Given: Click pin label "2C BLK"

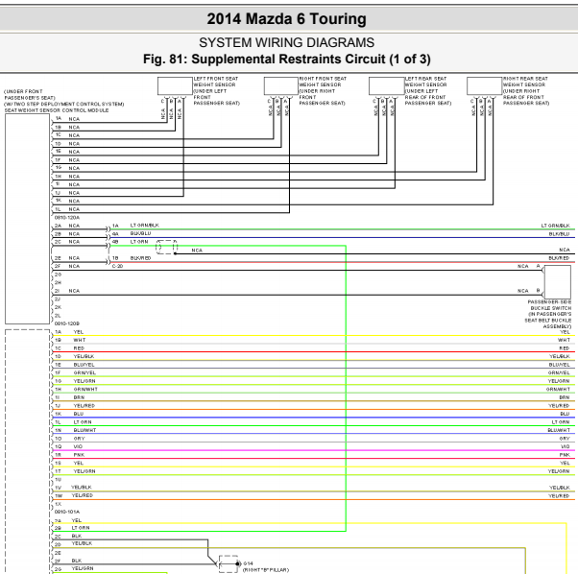Looking at the screenshot, I should tap(68, 536).
